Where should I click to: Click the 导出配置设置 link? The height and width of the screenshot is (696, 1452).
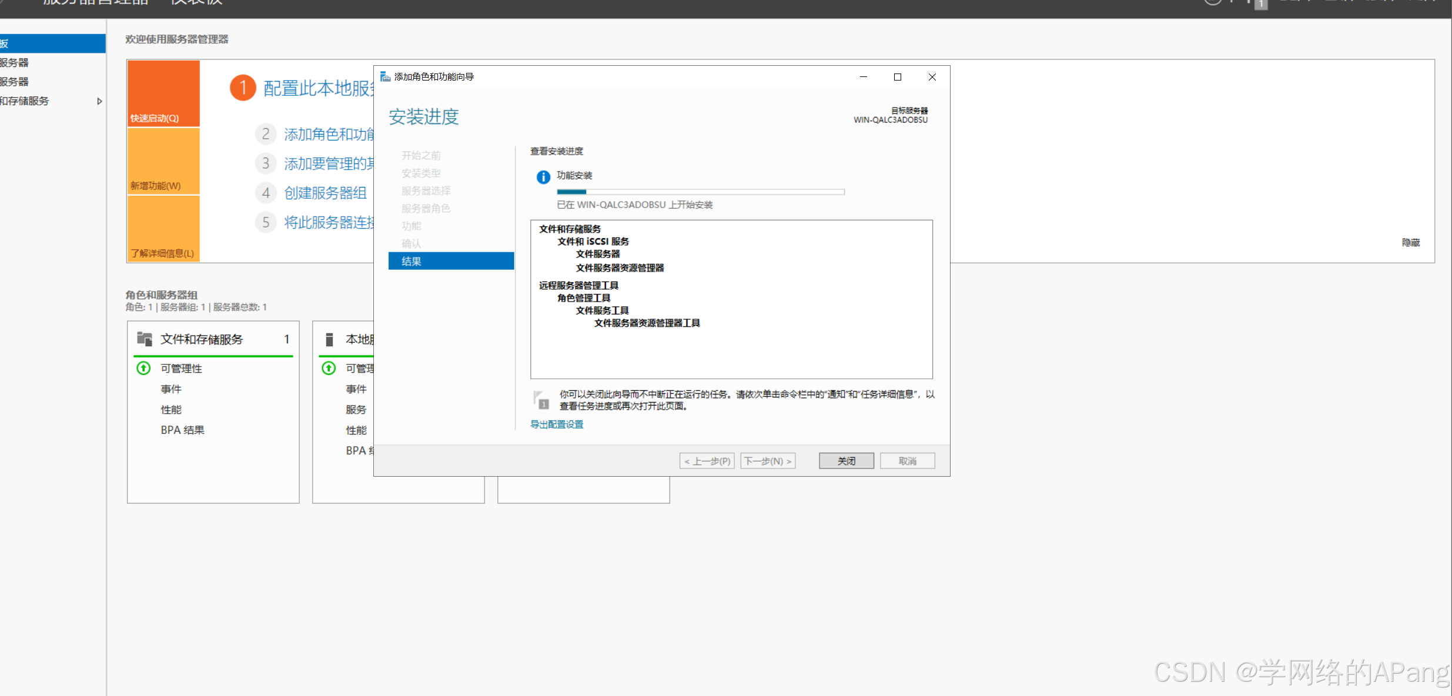(557, 424)
